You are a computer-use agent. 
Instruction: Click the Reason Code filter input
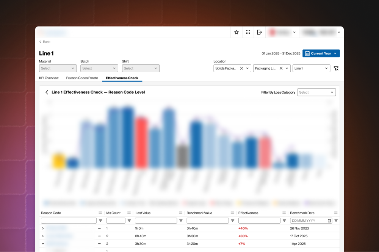[69, 221]
